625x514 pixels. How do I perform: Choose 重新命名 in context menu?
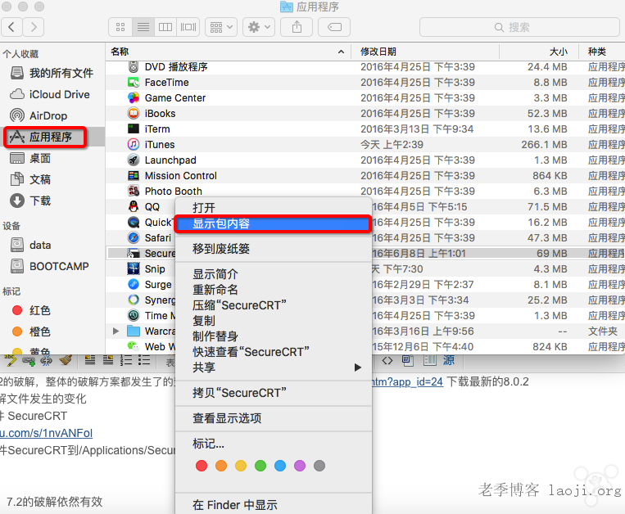(x=274, y=290)
